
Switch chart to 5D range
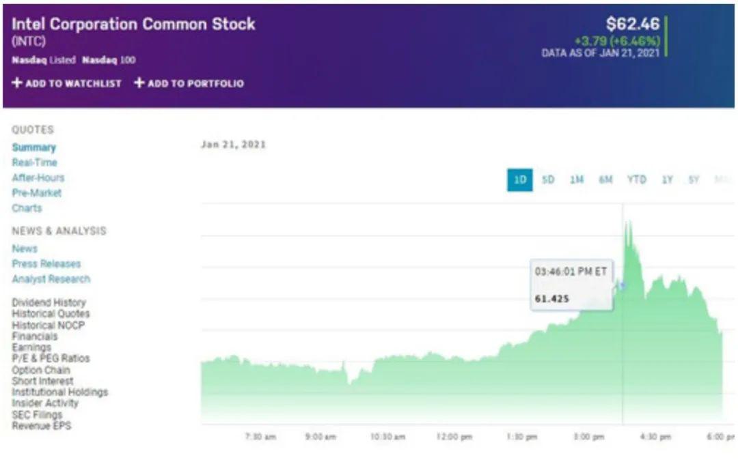coord(548,180)
